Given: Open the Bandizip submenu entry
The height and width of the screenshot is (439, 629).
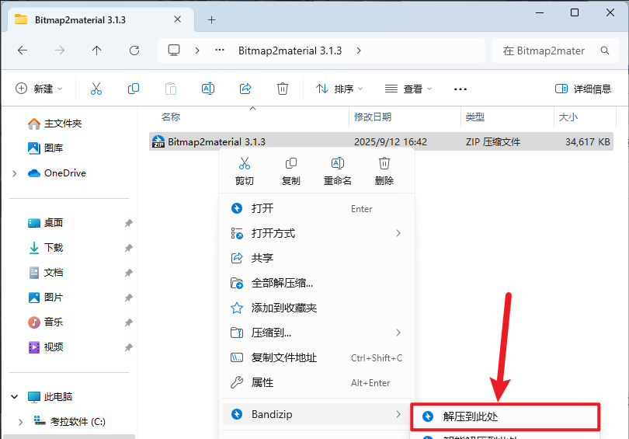Looking at the screenshot, I should click(x=317, y=414).
